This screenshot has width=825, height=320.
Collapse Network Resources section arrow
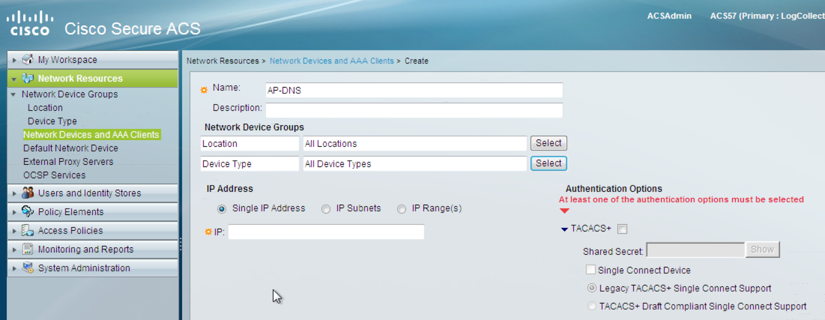click(14, 79)
